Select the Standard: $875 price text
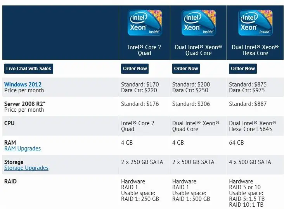The width and height of the screenshot is (284, 209). click(248, 84)
